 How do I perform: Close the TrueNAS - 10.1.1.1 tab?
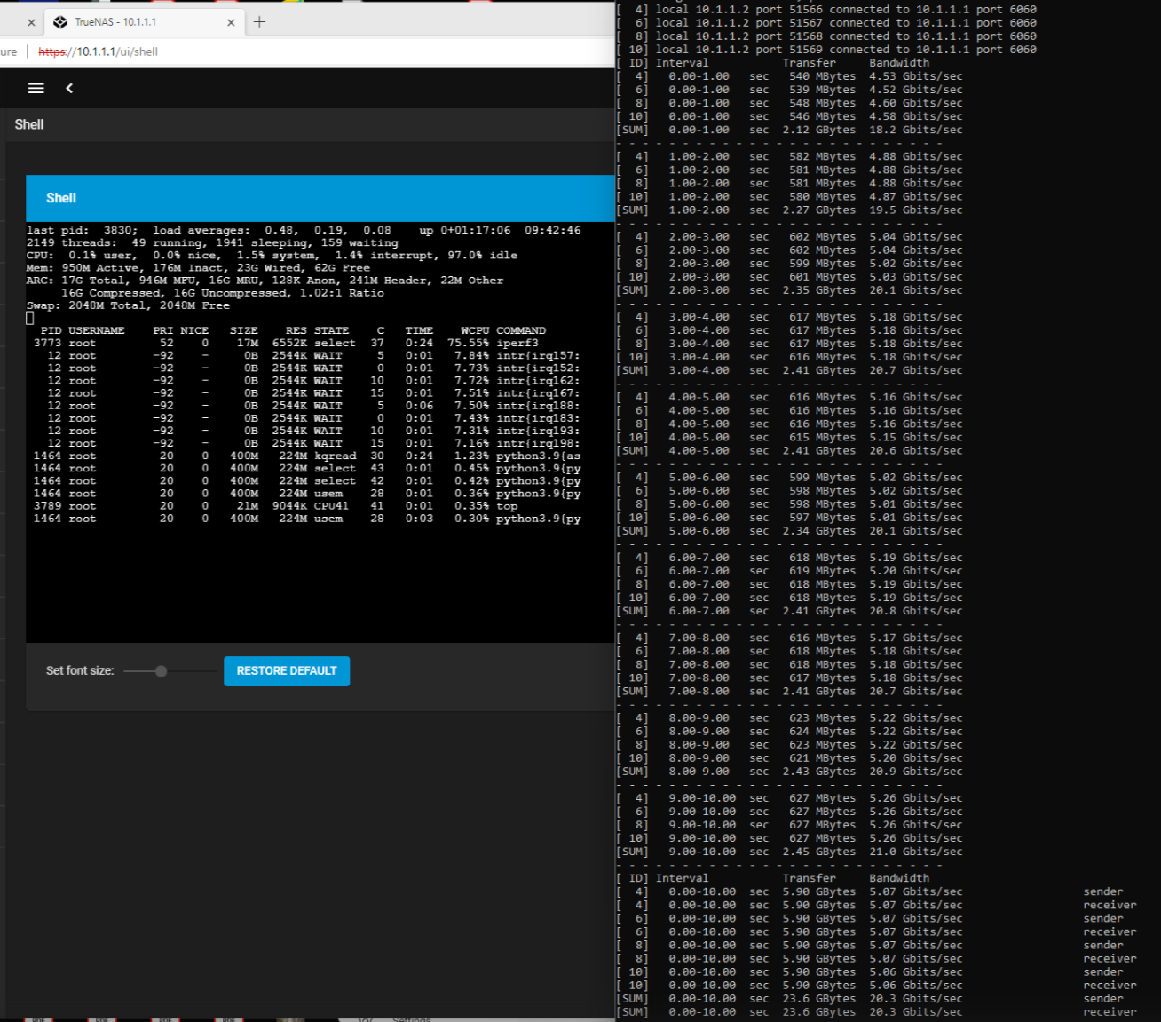click(231, 22)
